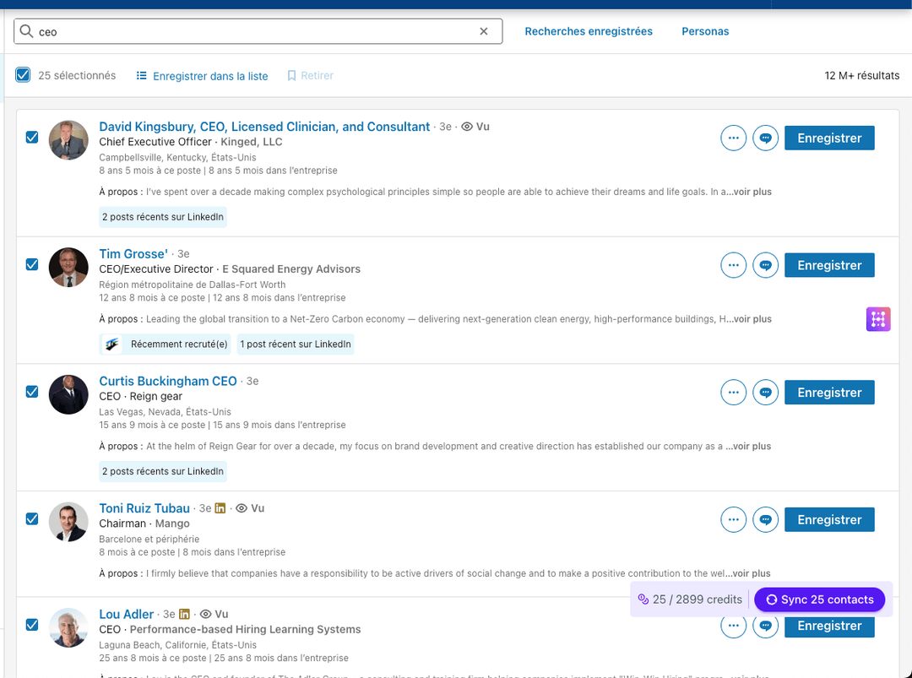Image resolution: width=912 pixels, height=678 pixels.
Task: Open message icon for Tim Grosse'
Action: tap(765, 265)
